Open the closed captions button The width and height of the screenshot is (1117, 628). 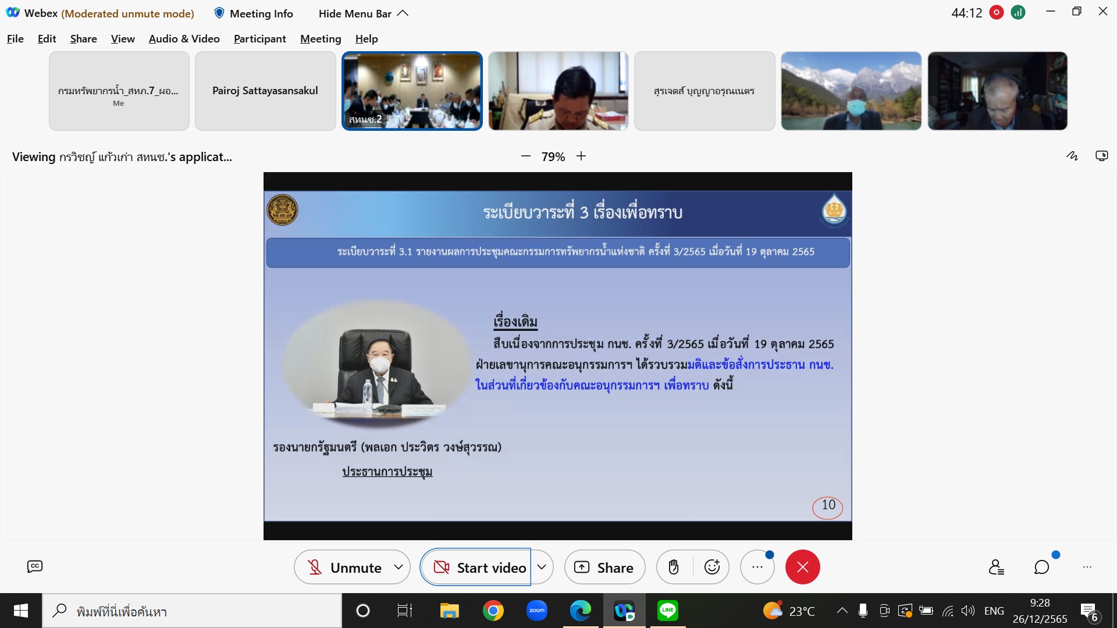point(35,566)
